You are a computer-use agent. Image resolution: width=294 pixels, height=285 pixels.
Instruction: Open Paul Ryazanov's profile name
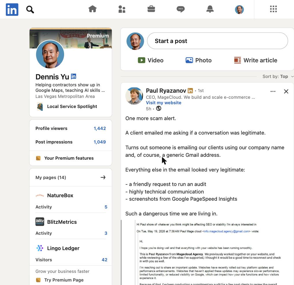tap(166, 91)
